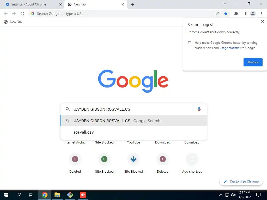This screenshot has width=267, height=200.
Task: Open the Chrome three-dot menu
Action: coord(261,14)
